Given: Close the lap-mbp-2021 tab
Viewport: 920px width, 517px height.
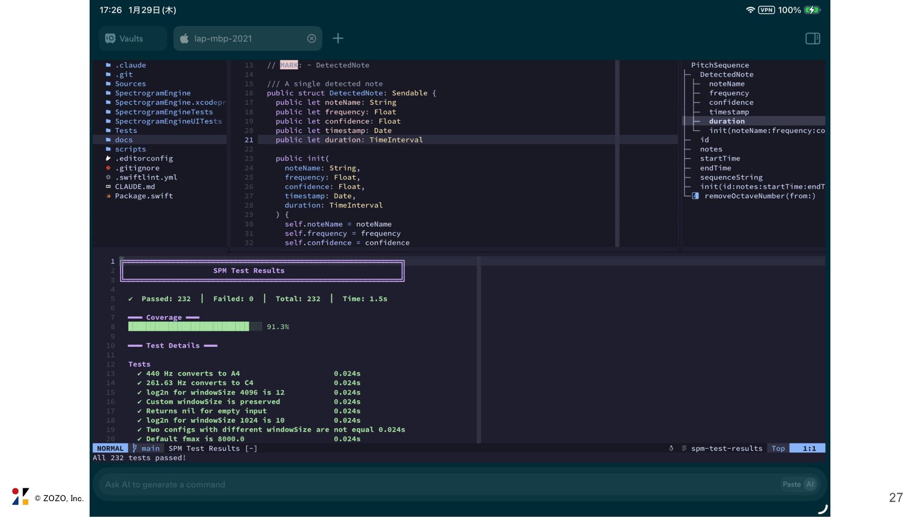Looking at the screenshot, I should [311, 38].
